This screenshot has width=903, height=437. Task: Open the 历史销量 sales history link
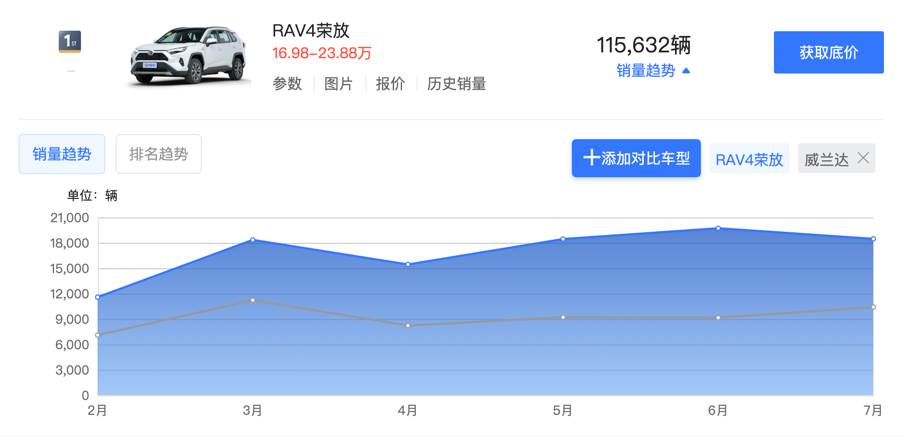[456, 84]
